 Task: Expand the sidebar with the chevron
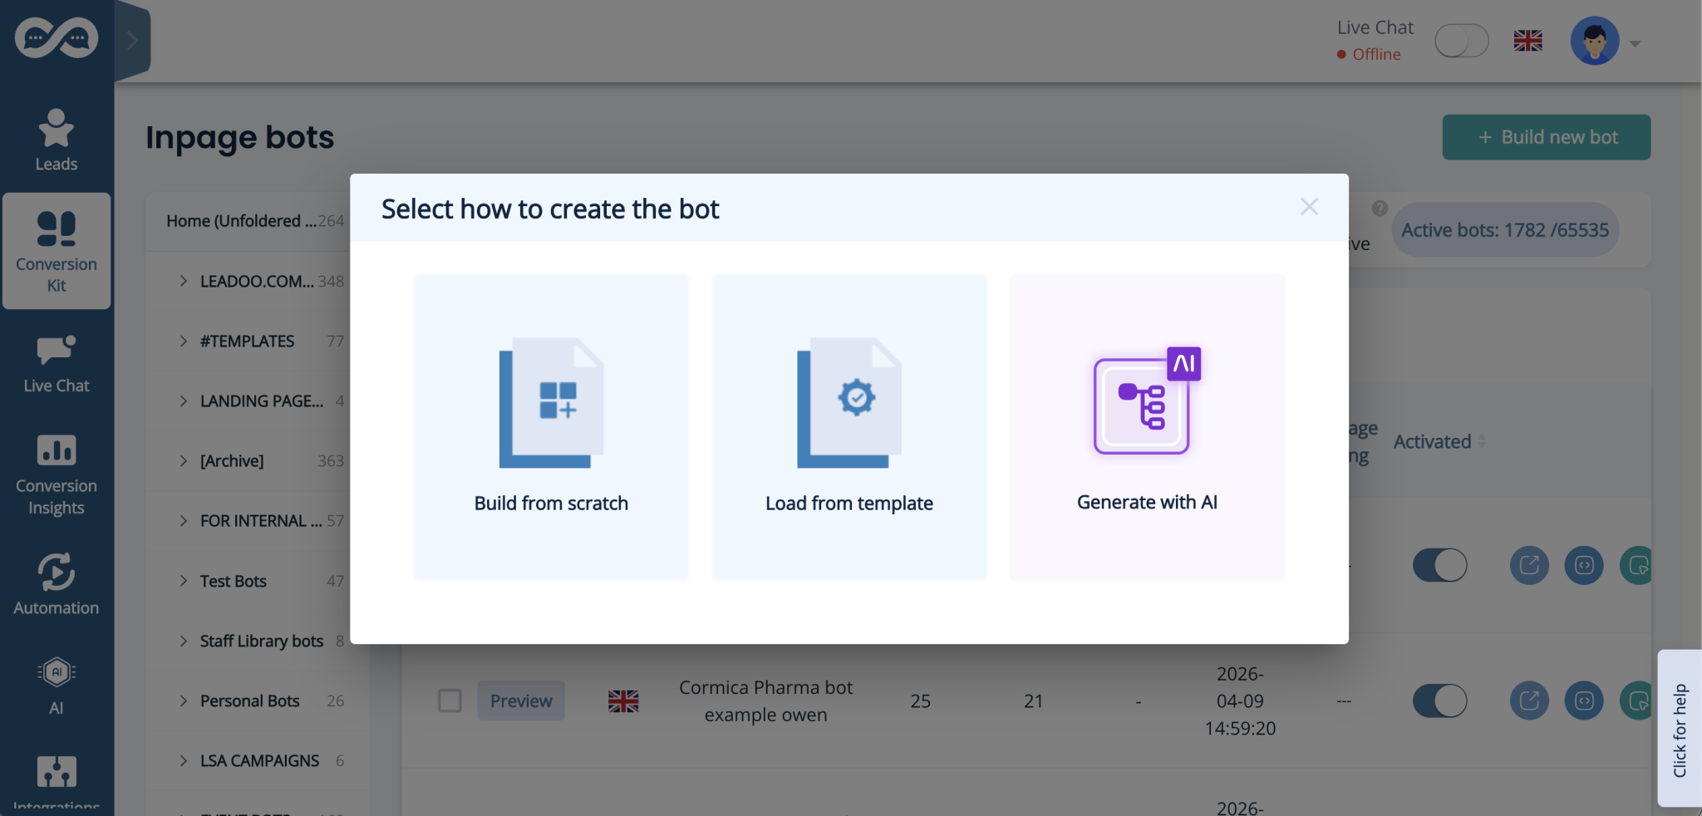point(132,40)
